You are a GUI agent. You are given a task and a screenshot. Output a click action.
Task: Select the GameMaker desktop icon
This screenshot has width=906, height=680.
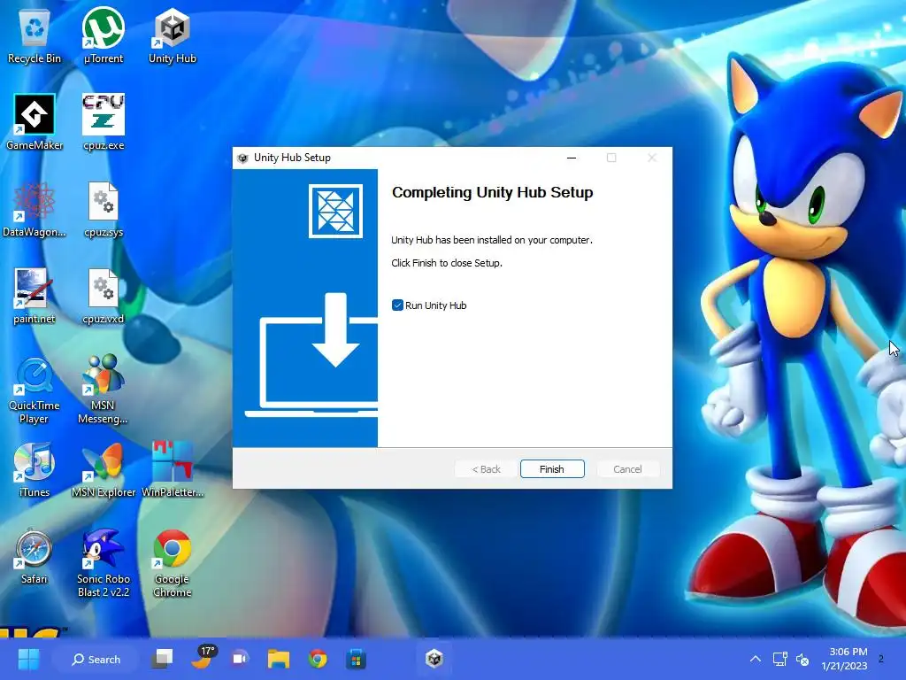pos(35,122)
